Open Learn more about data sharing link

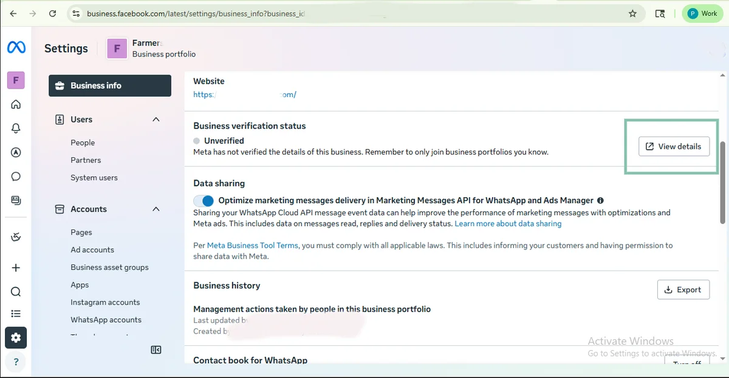[508, 224]
